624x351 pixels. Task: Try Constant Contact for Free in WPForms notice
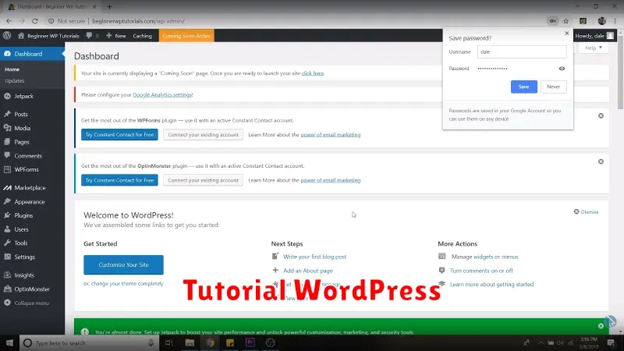pyautogui.click(x=119, y=134)
